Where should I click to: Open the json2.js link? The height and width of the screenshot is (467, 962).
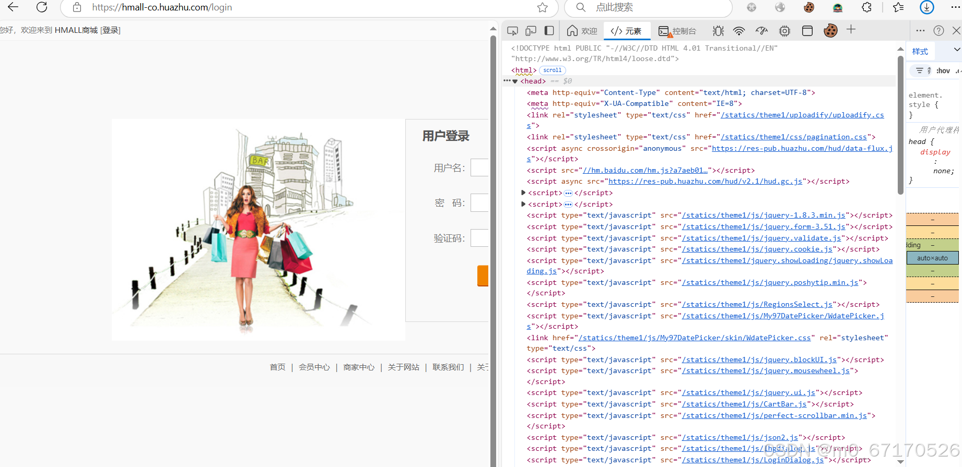[740, 437]
